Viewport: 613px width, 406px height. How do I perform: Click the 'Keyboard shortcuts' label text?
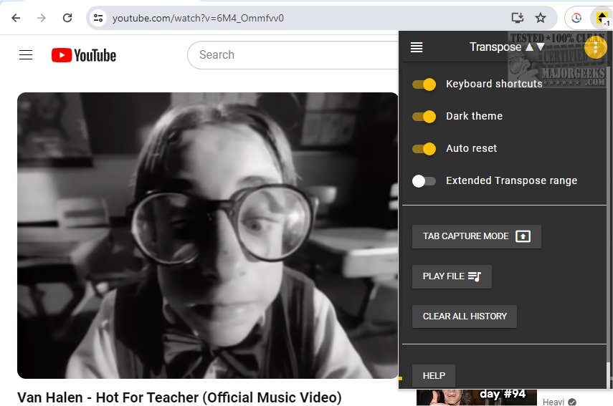pos(494,84)
